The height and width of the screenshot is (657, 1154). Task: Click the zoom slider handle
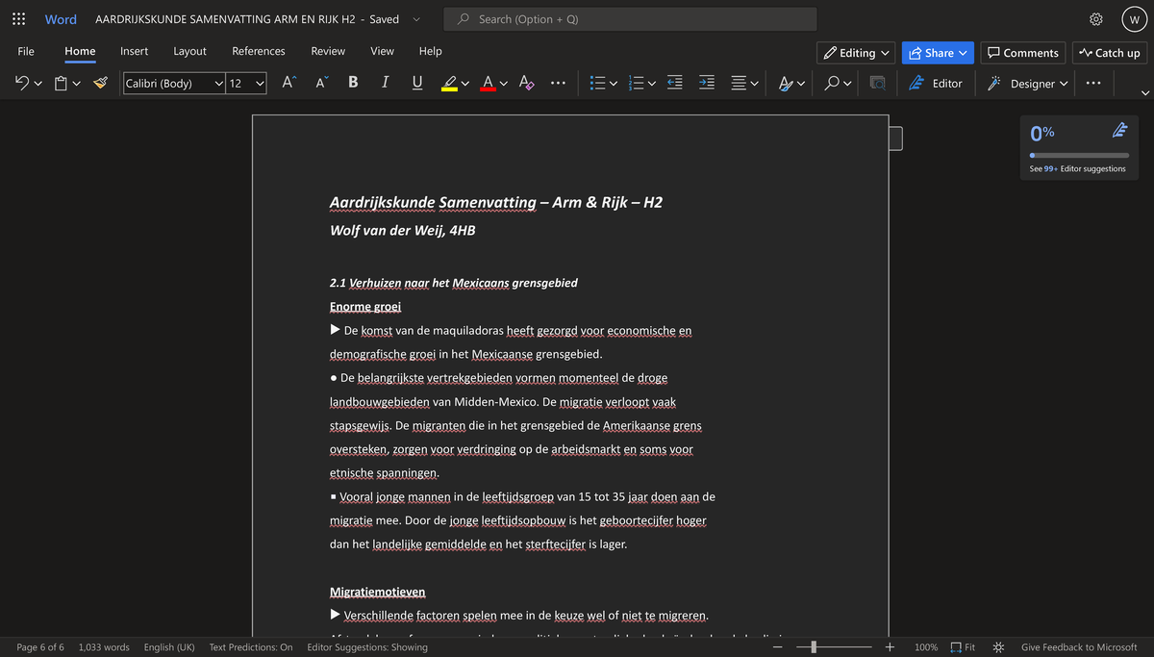pos(814,647)
